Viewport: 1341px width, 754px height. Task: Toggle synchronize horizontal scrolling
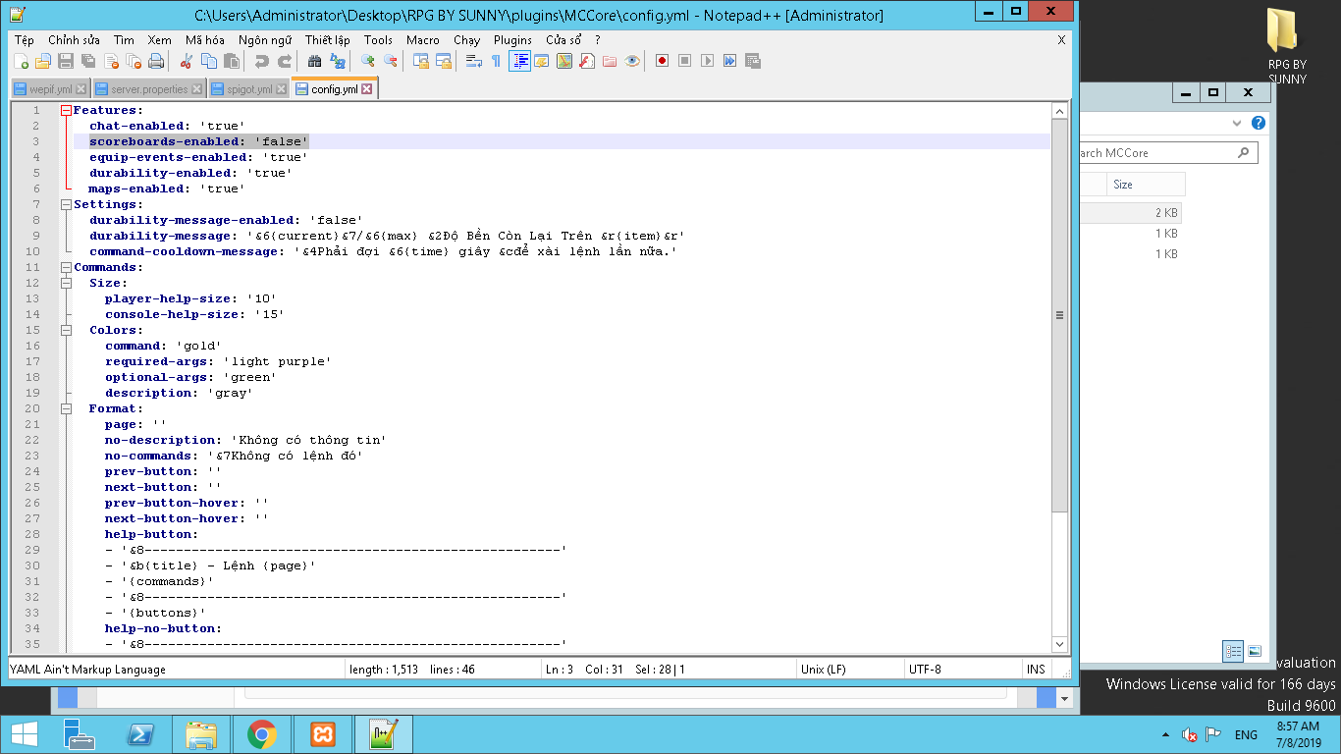[443, 61]
